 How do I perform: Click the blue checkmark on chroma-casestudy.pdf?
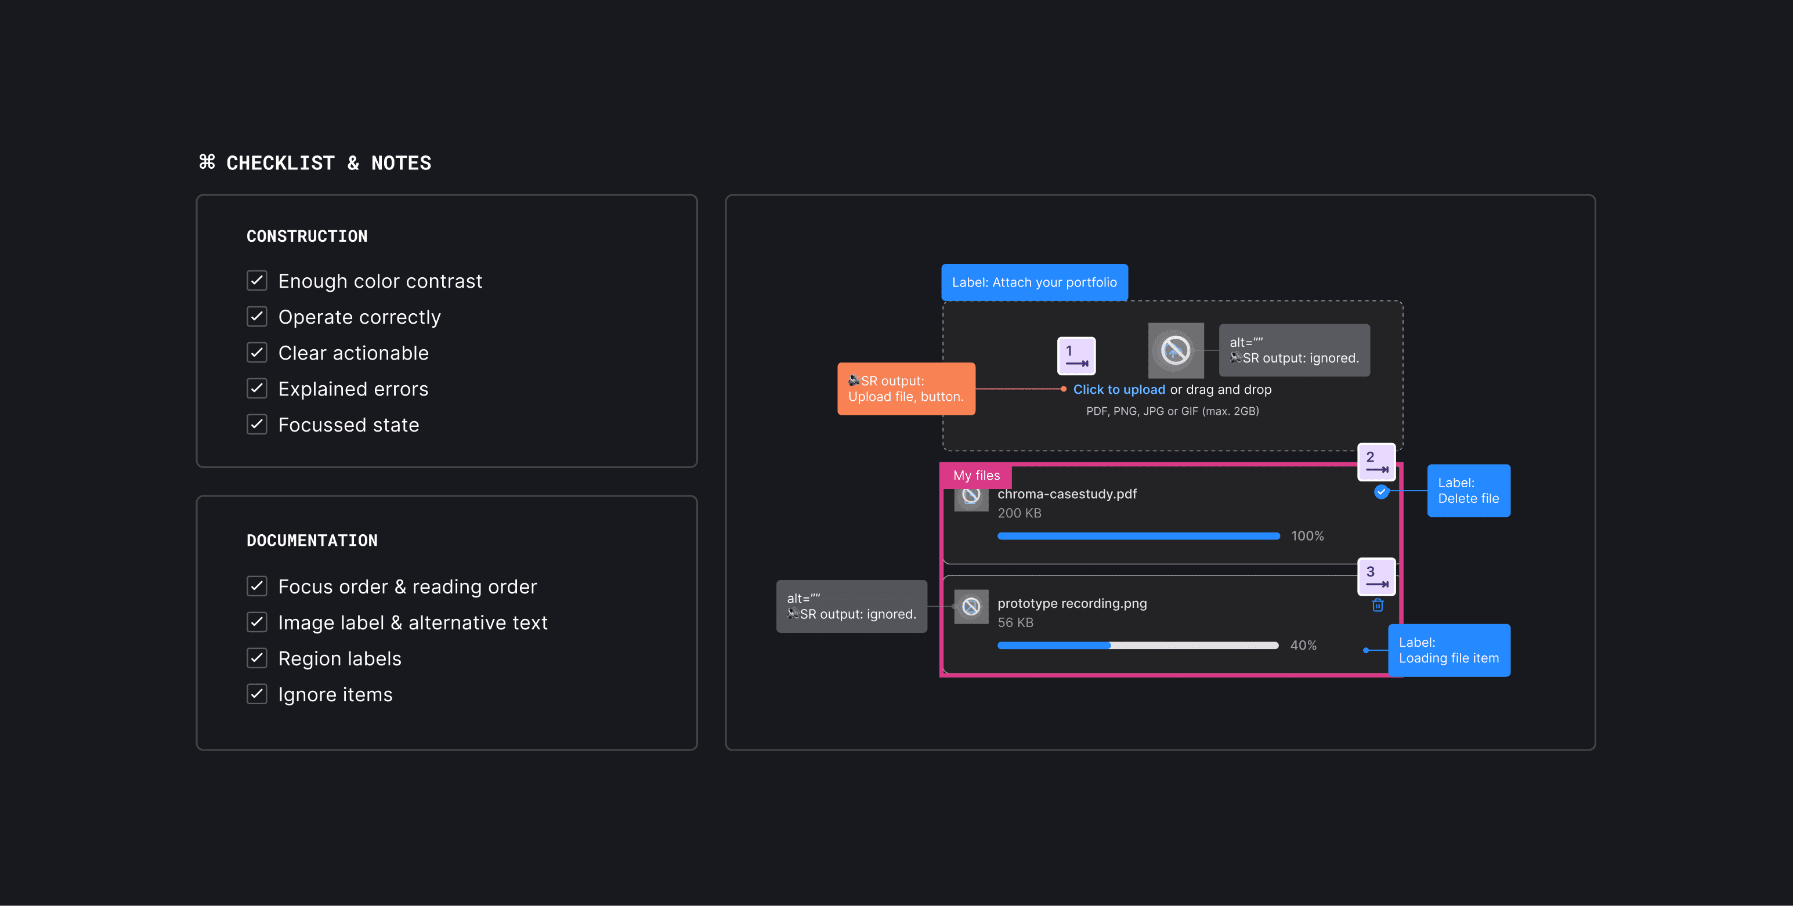coord(1381,491)
